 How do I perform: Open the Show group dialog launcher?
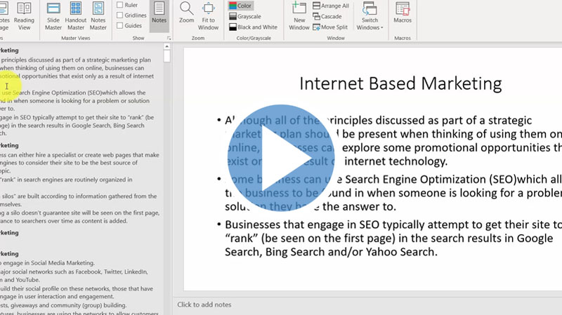coord(169,39)
